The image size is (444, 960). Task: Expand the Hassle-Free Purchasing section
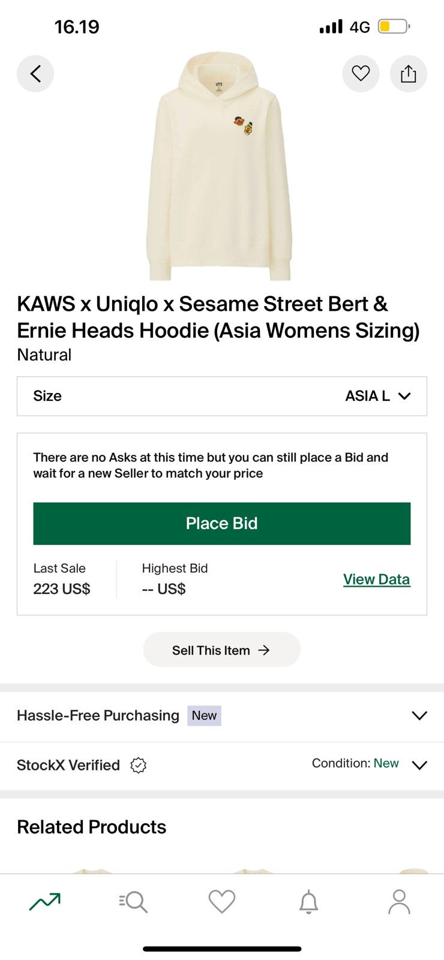coord(419,715)
